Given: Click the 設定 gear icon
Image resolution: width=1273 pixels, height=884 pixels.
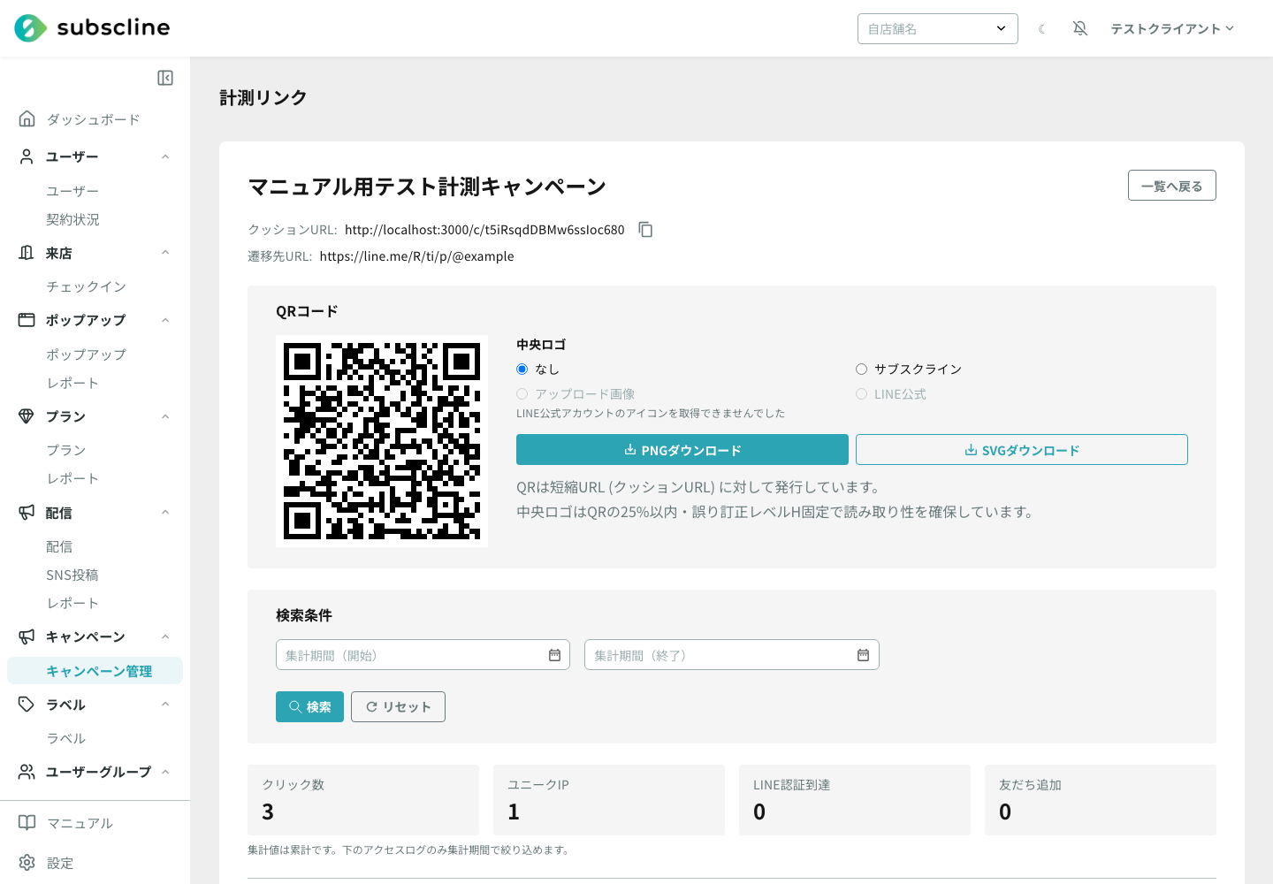Looking at the screenshot, I should (27, 863).
